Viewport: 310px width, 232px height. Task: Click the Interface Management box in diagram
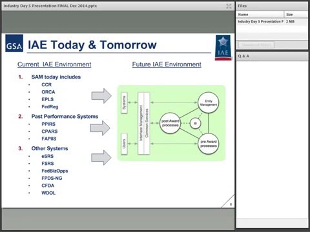click(141, 123)
